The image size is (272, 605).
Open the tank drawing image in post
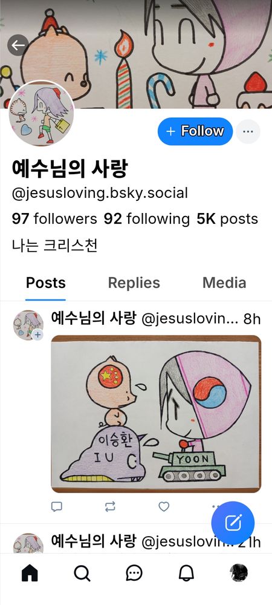156,414
